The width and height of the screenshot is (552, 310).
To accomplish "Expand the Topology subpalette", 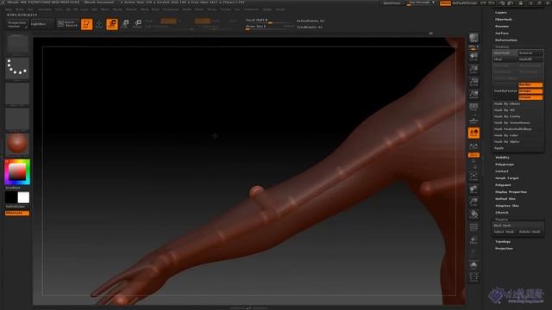I will pyautogui.click(x=503, y=241).
